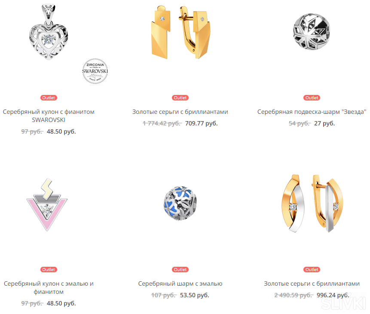This screenshot has height=314, width=370.
Task: Click Outlet badge under the two-tone earrings
Action: [x=312, y=269]
